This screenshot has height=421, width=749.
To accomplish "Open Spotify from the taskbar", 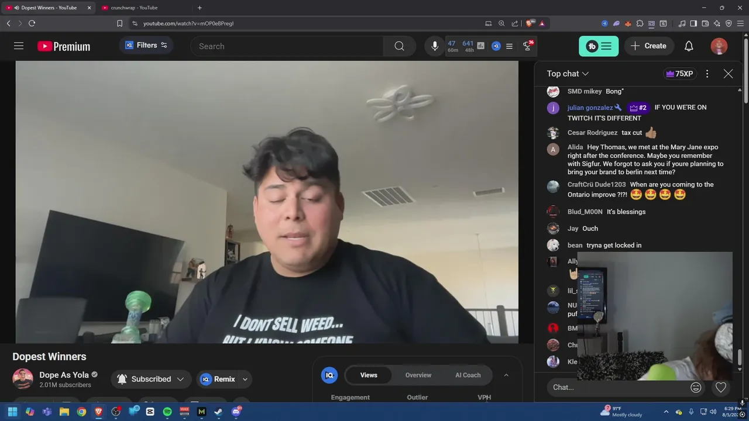I will click(167, 412).
